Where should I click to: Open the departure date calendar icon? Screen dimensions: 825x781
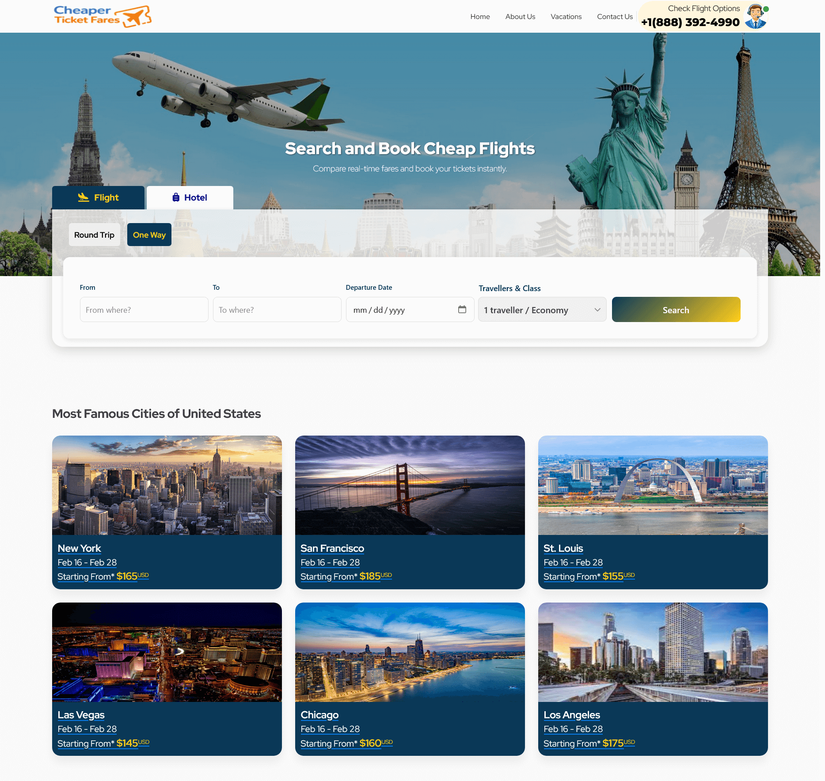(462, 309)
